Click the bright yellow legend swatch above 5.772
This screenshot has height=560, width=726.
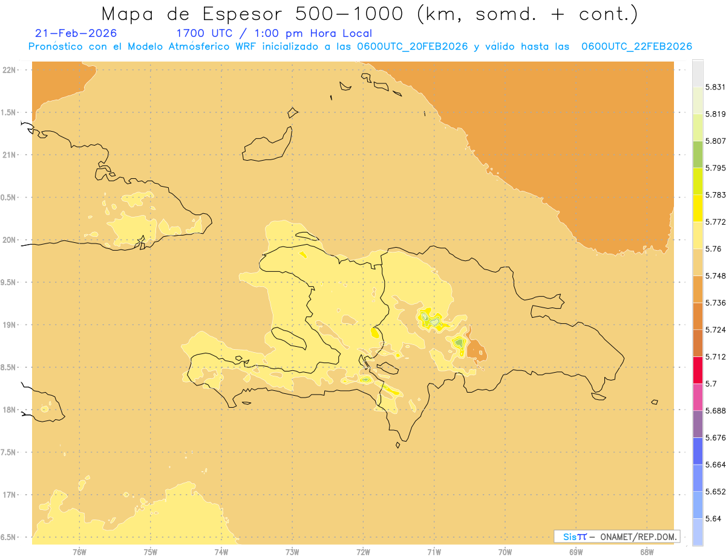click(698, 208)
